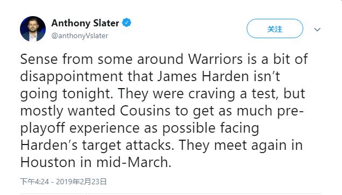Select the word Warriors in the tweet
The height and width of the screenshot is (195, 342).
coord(215,59)
